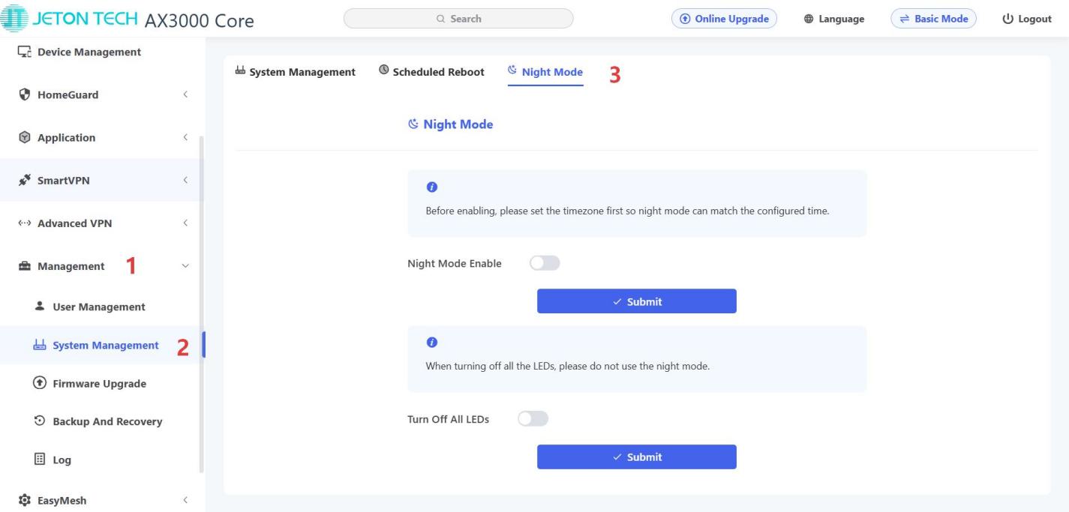Click the Backup And Recovery clock icon
The height and width of the screenshot is (512, 1069).
pos(39,421)
